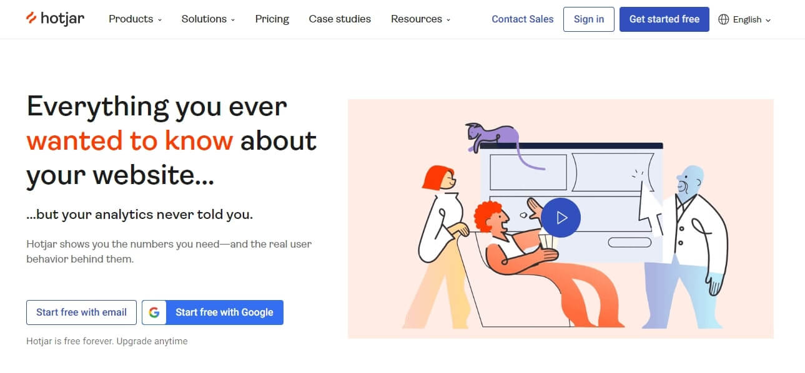
Task: Play the hero video with the play button
Action: pos(561,218)
